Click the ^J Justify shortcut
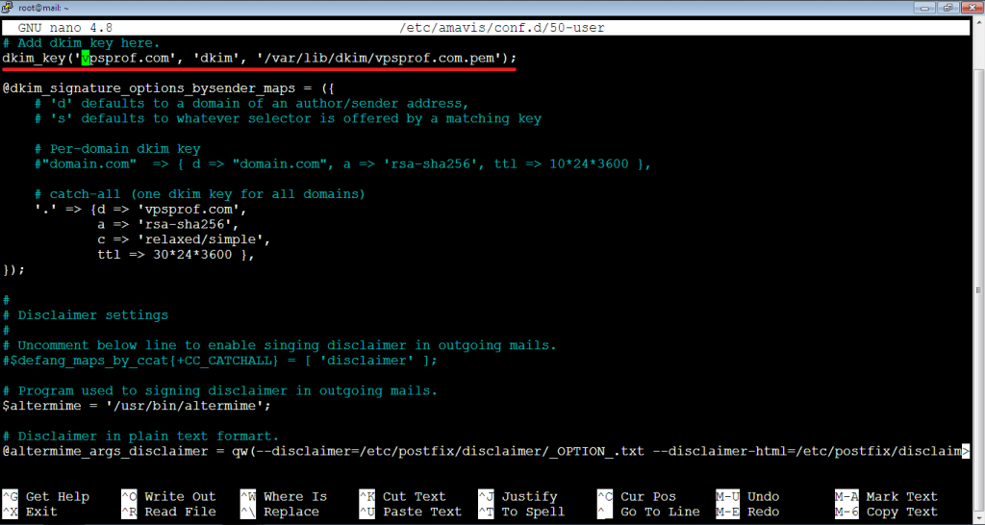 pyautogui.click(x=518, y=497)
